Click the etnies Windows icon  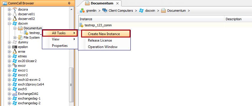click(15, 56)
